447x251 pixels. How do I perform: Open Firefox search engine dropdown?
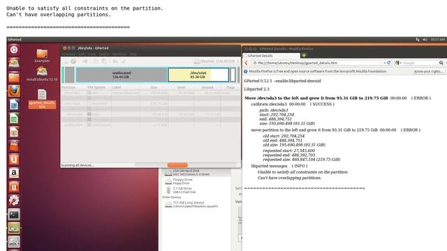[398, 63]
